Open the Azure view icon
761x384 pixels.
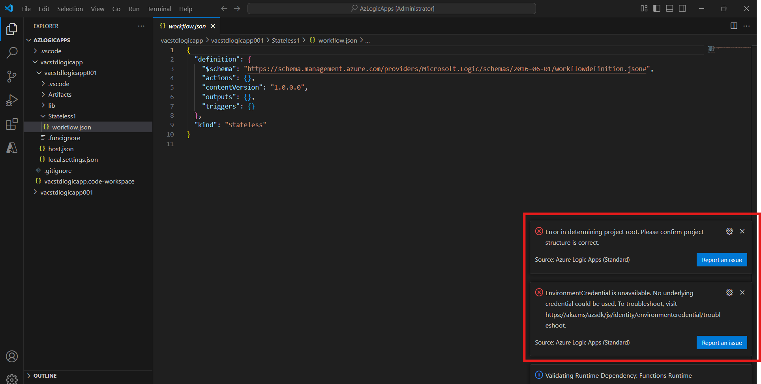(12, 148)
